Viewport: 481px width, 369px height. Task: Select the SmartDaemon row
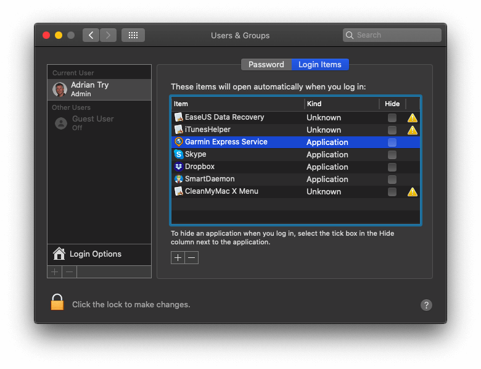pos(296,179)
